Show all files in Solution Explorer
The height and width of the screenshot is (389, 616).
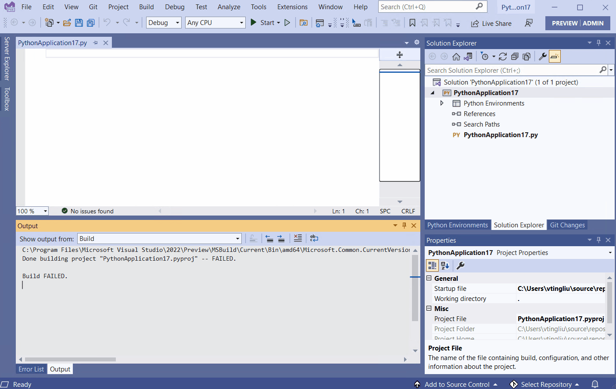[x=527, y=56]
